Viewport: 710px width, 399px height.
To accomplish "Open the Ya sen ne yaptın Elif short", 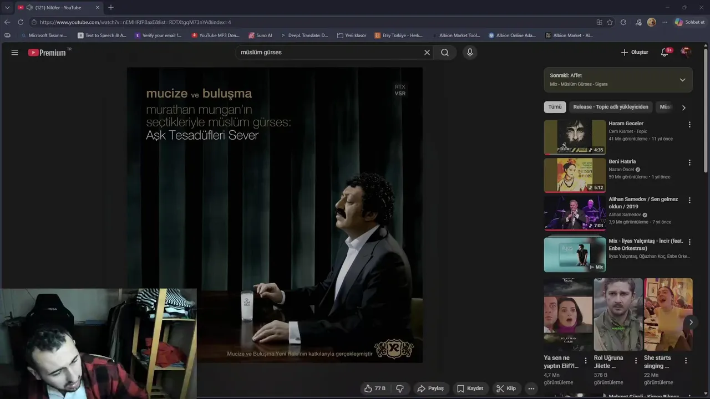I will (568, 314).
